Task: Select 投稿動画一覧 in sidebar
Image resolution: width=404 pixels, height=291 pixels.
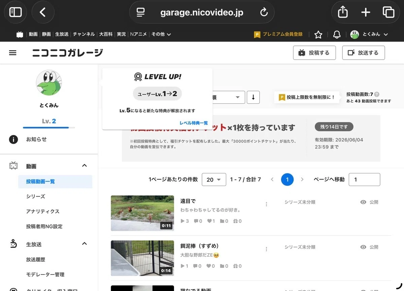Action: pyautogui.click(x=55, y=182)
